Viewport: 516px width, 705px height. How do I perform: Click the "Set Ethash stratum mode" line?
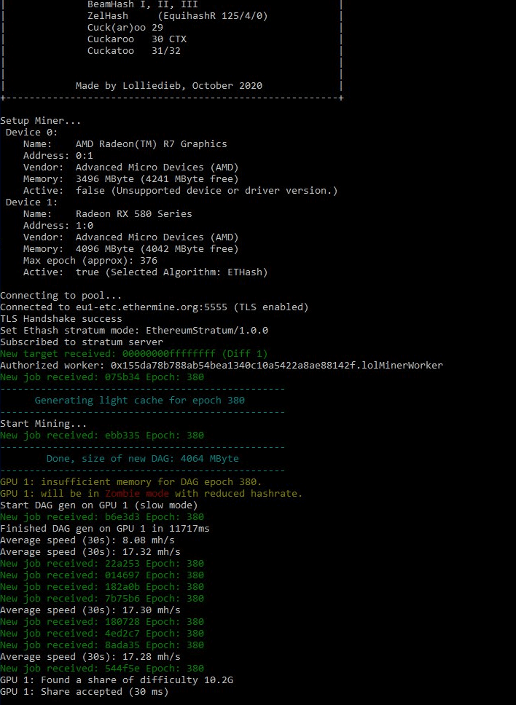133,331
